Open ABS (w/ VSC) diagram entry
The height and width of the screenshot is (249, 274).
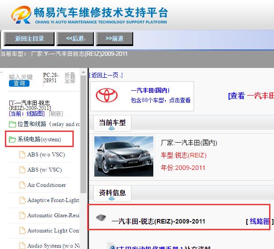click(45, 170)
